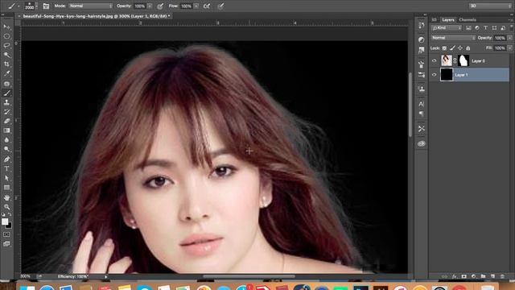Open the layer Opacity dropdown arrow
Viewport: 515px width, 290px height.
(509, 38)
